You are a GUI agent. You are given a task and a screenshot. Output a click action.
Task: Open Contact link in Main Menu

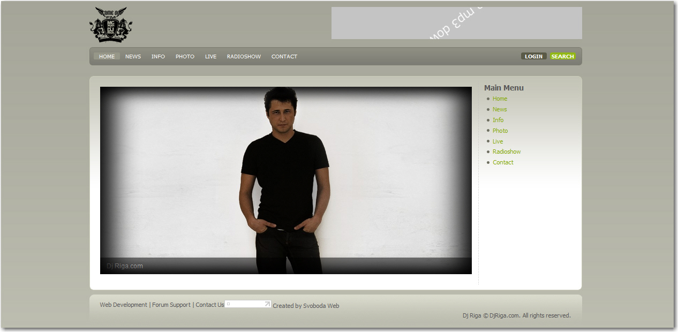503,162
